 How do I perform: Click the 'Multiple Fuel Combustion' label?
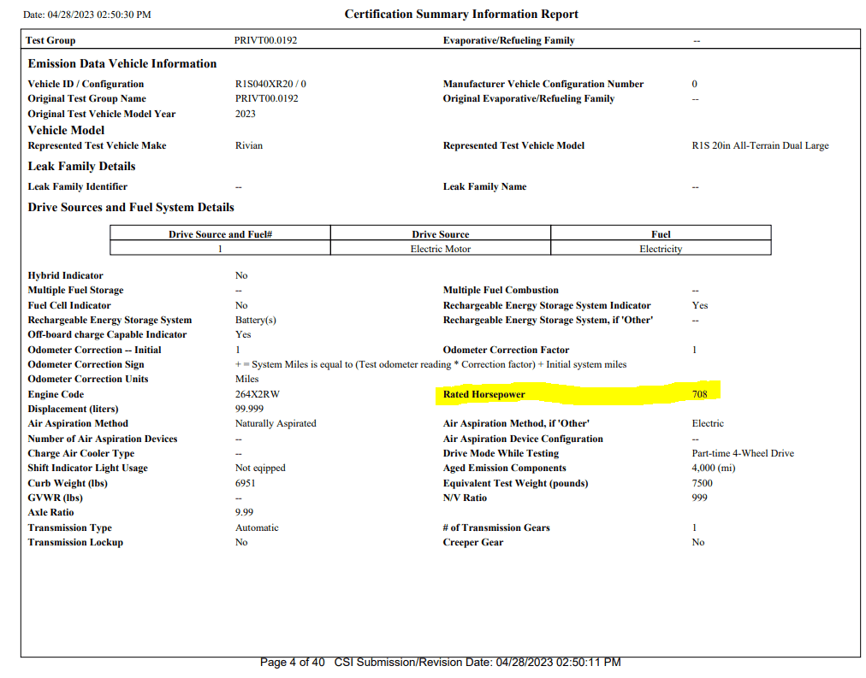[x=501, y=290]
